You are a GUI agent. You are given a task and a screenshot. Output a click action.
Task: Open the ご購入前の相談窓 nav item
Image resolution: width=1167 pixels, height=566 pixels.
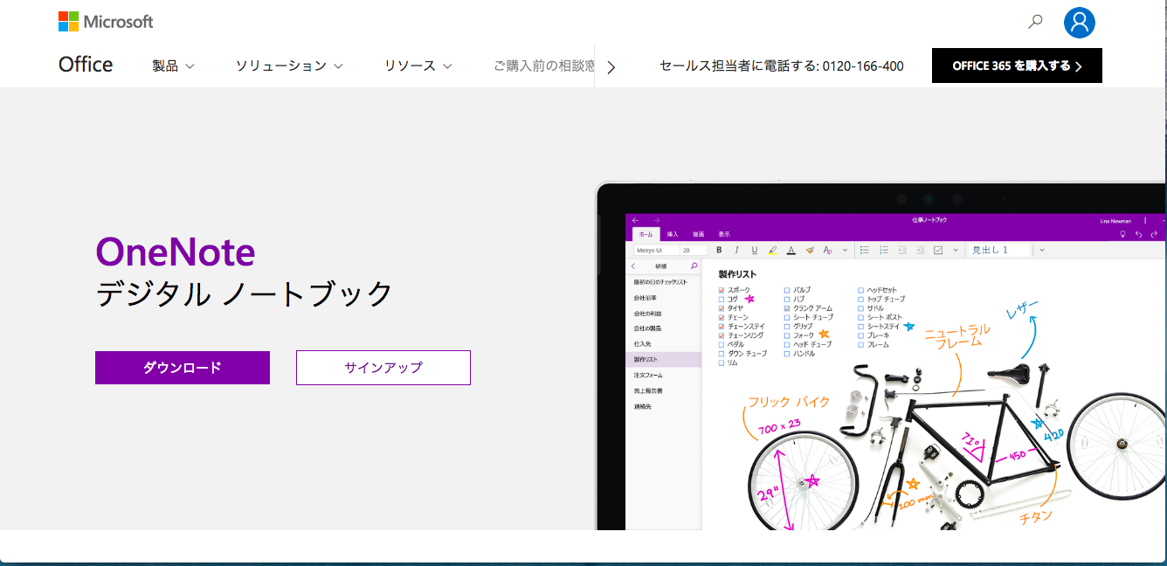tap(543, 66)
